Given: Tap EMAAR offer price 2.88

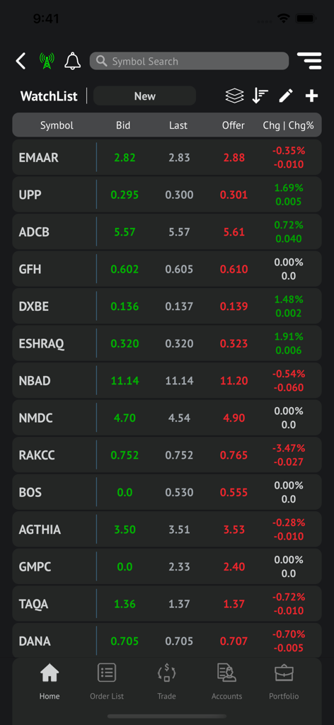Looking at the screenshot, I should 234,158.
